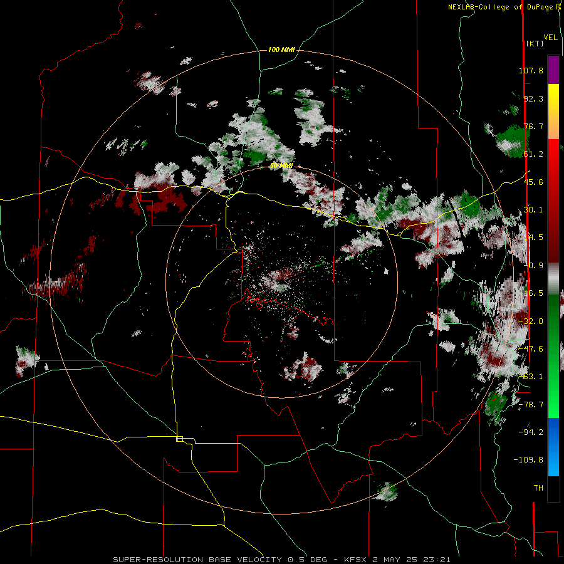Pick the gray near-zero segment of the color bar
This screenshot has height=564, width=564.
[553, 279]
